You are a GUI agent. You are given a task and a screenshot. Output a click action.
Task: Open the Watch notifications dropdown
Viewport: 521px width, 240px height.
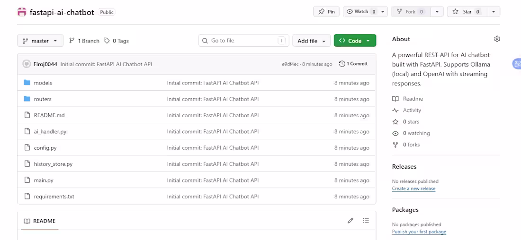[x=365, y=12]
